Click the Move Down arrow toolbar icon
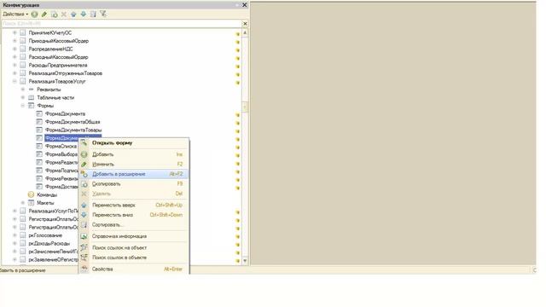Viewport: 546px width, 307px height. click(x=84, y=14)
